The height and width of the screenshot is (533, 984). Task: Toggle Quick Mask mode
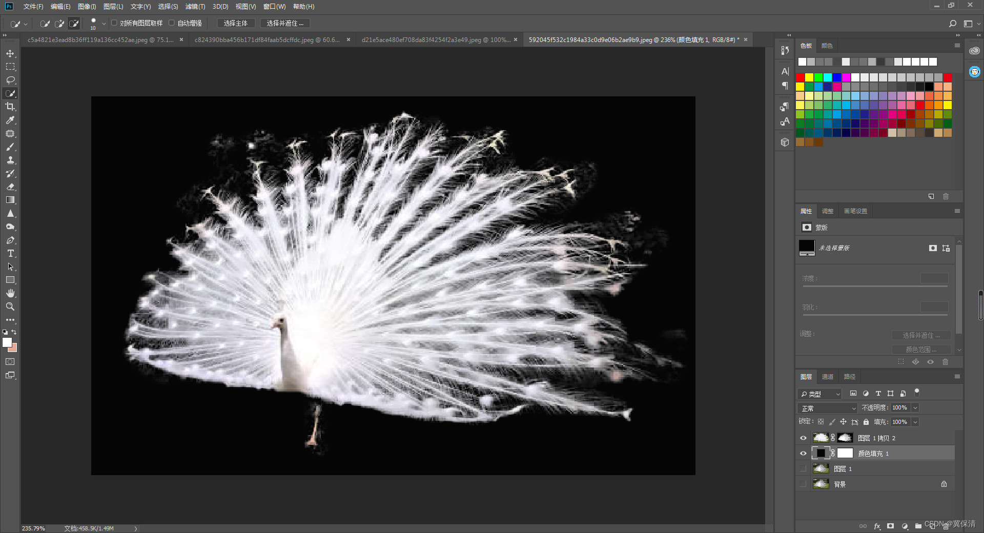click(x=10, y=362)
